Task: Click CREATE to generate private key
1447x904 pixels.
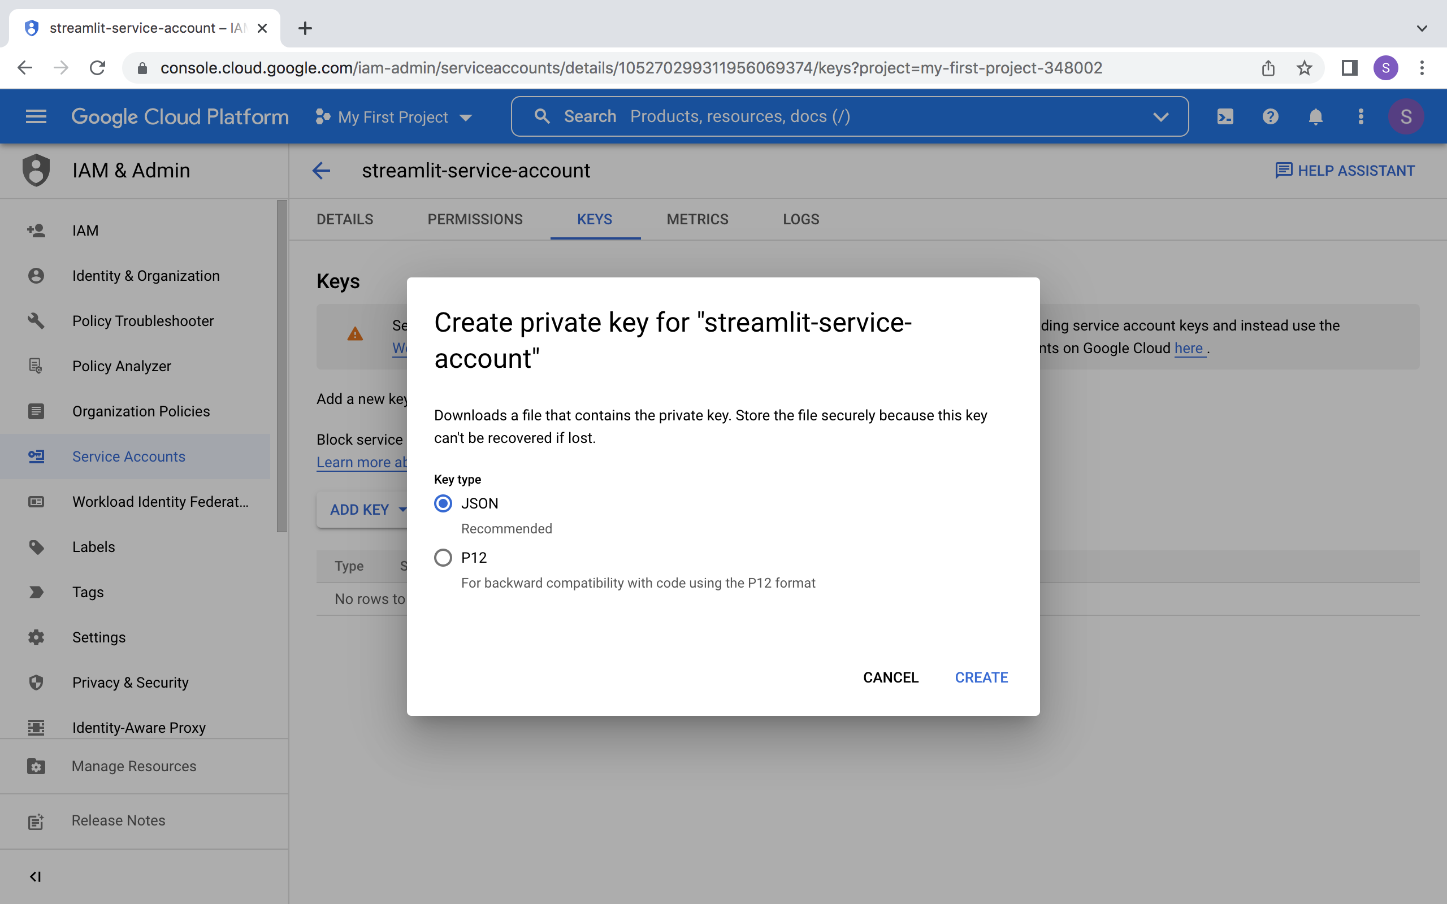Action: (981, 677)
